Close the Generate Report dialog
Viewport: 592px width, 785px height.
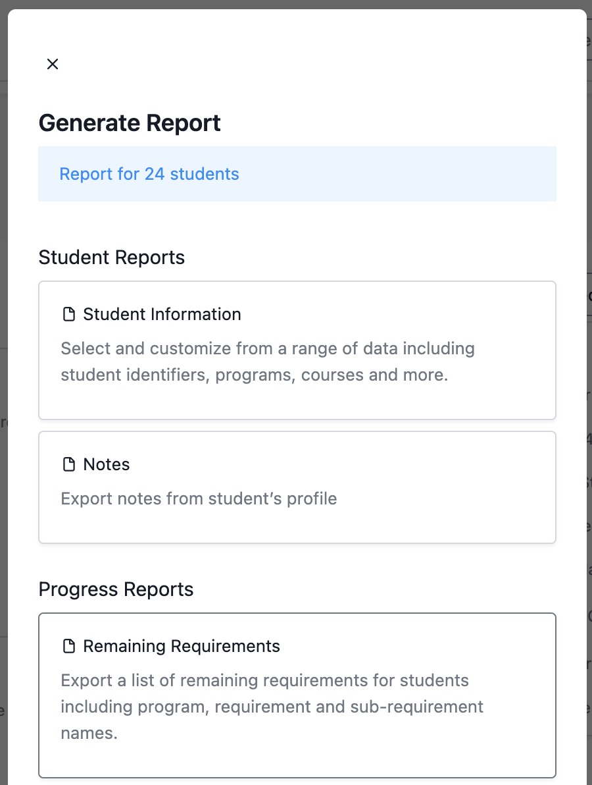pos(53,64)
